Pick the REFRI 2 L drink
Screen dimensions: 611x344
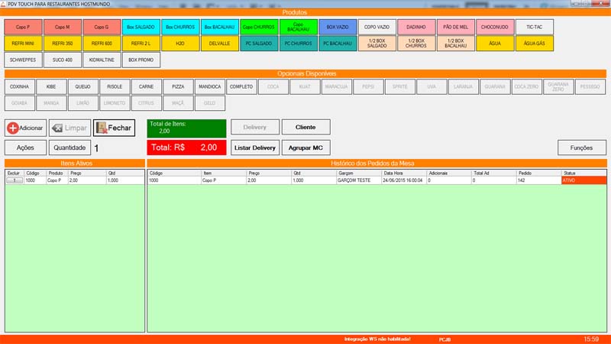(x=141, y=43)
